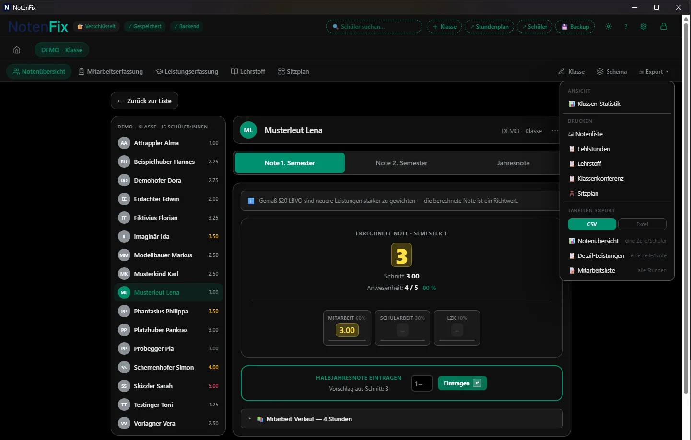Click the Halbjahresnote input showing 1–
The image size is (691, 440).
point(422,383)
